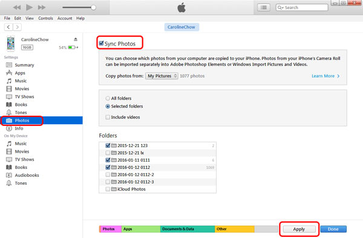
Task: Select Photos in the sidebar
Action: coord(41,121)
